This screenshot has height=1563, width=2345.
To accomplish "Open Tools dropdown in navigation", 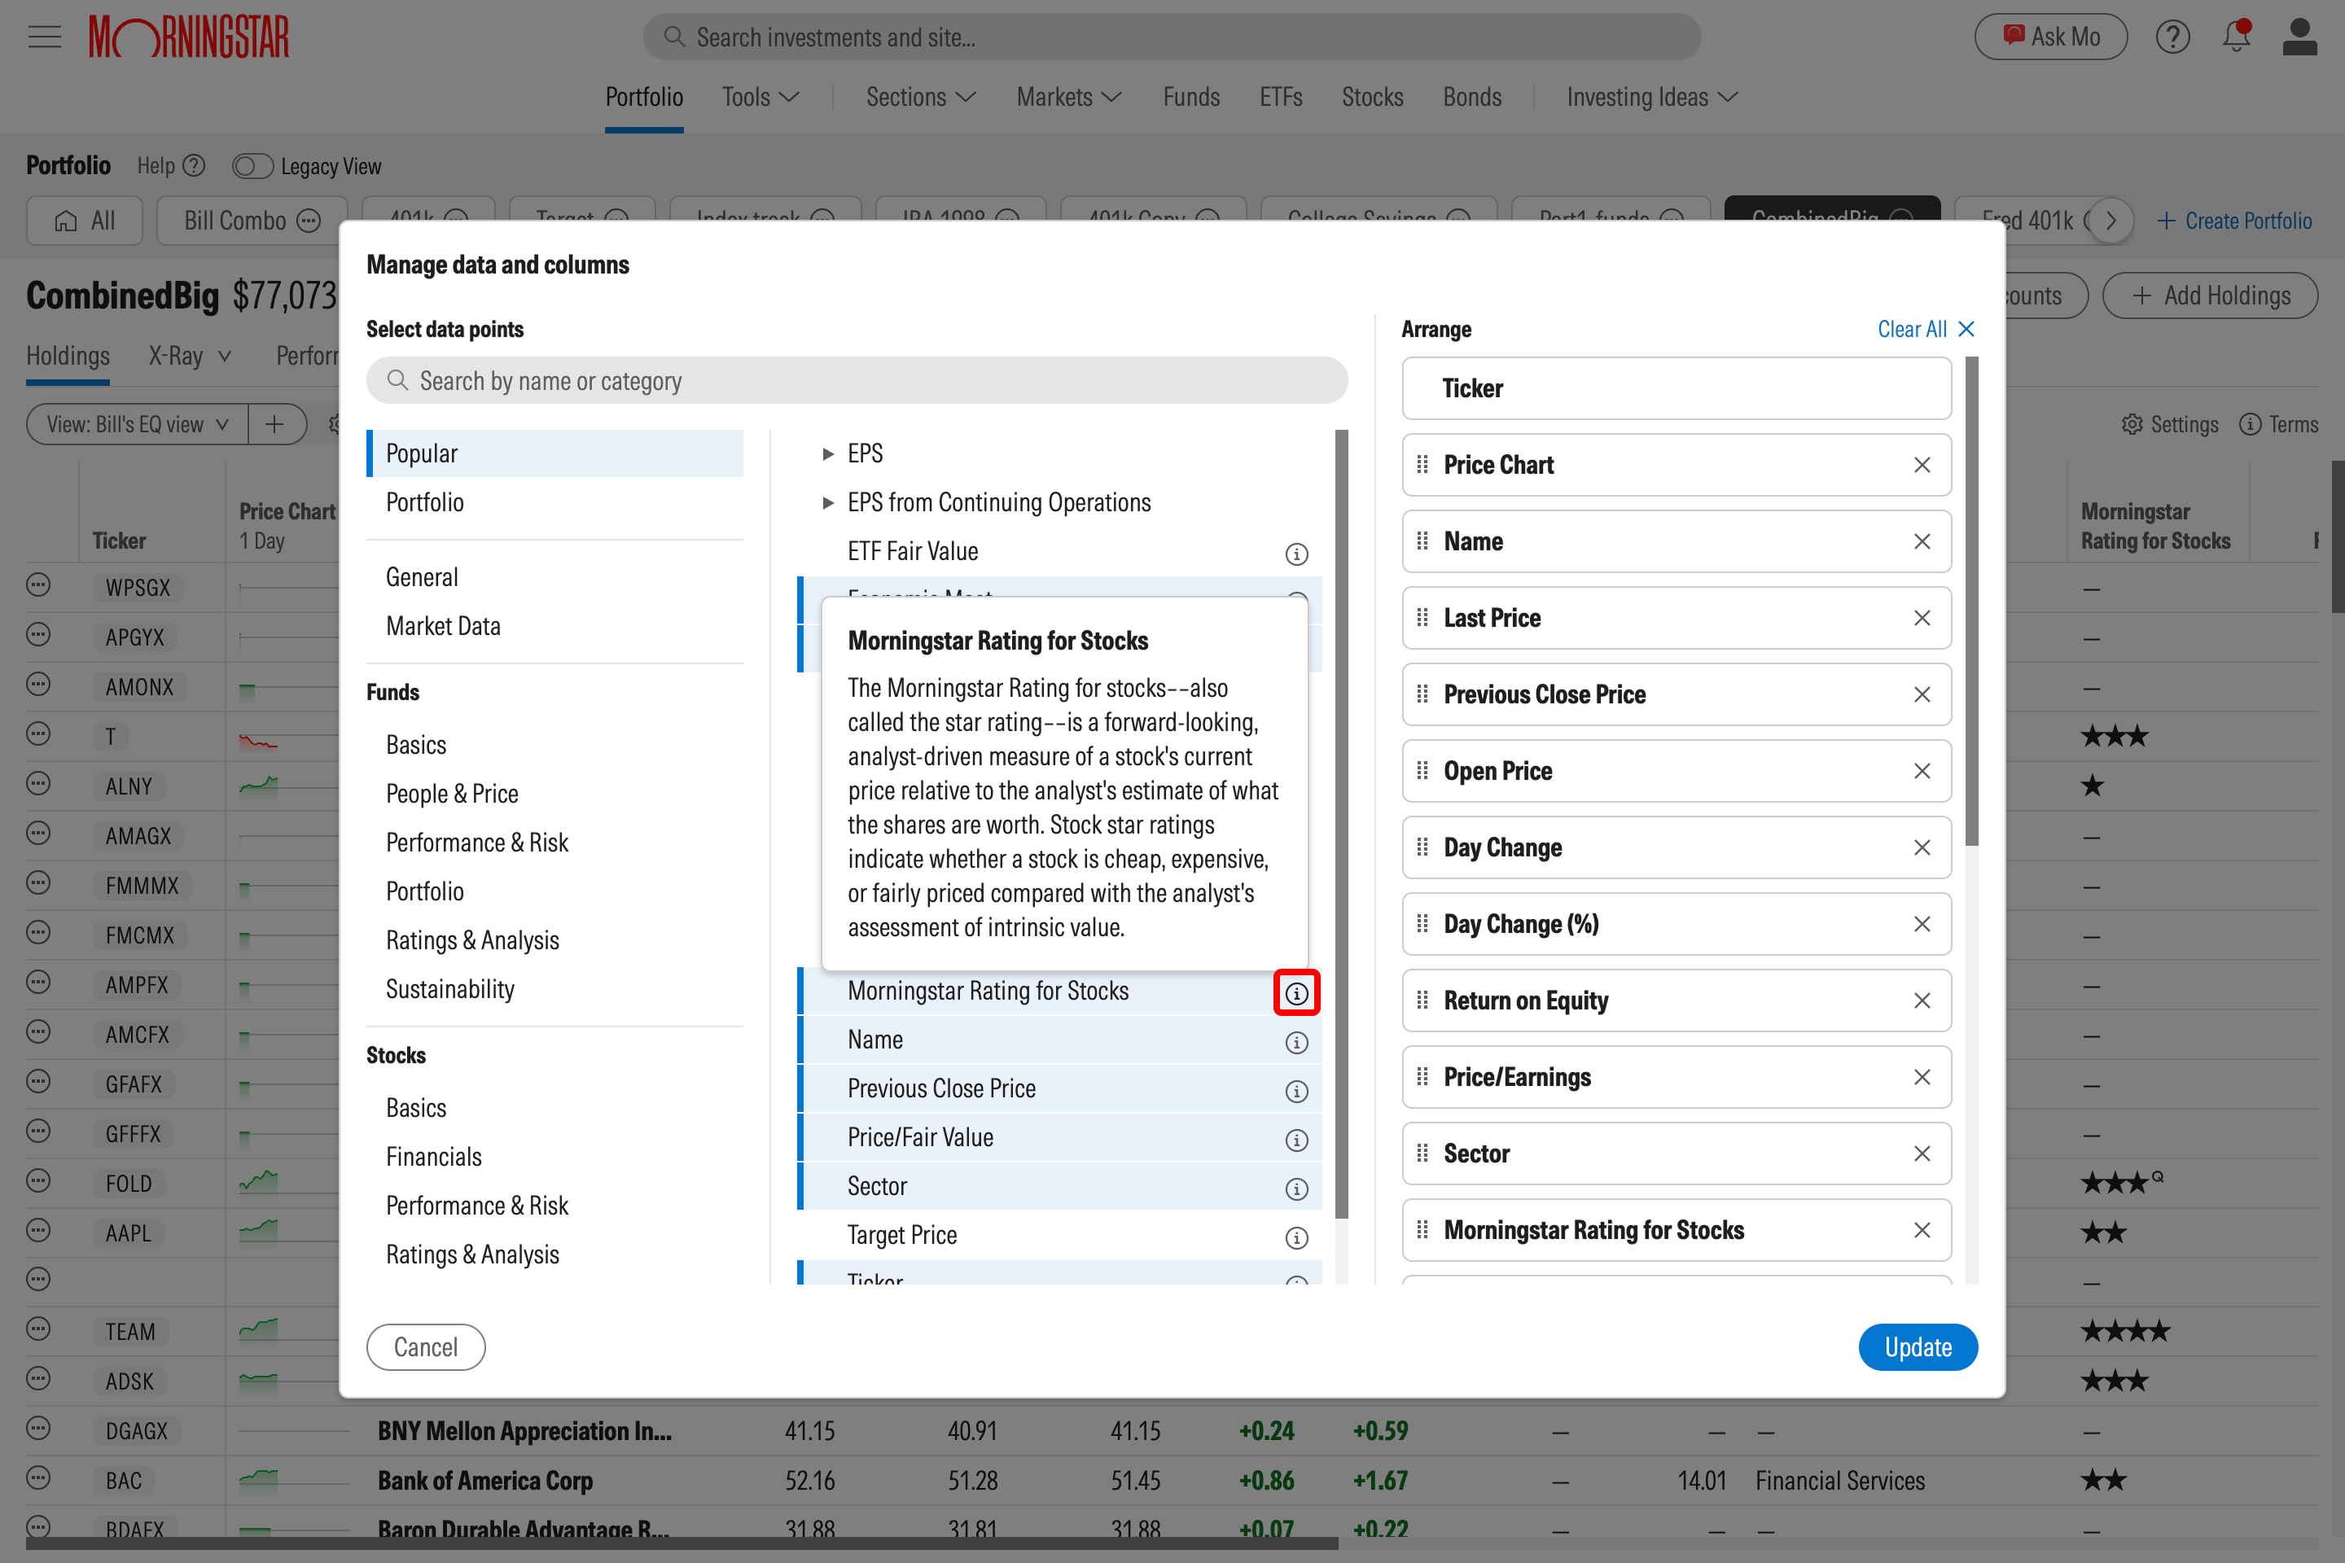I will click(x=760, y=97).
